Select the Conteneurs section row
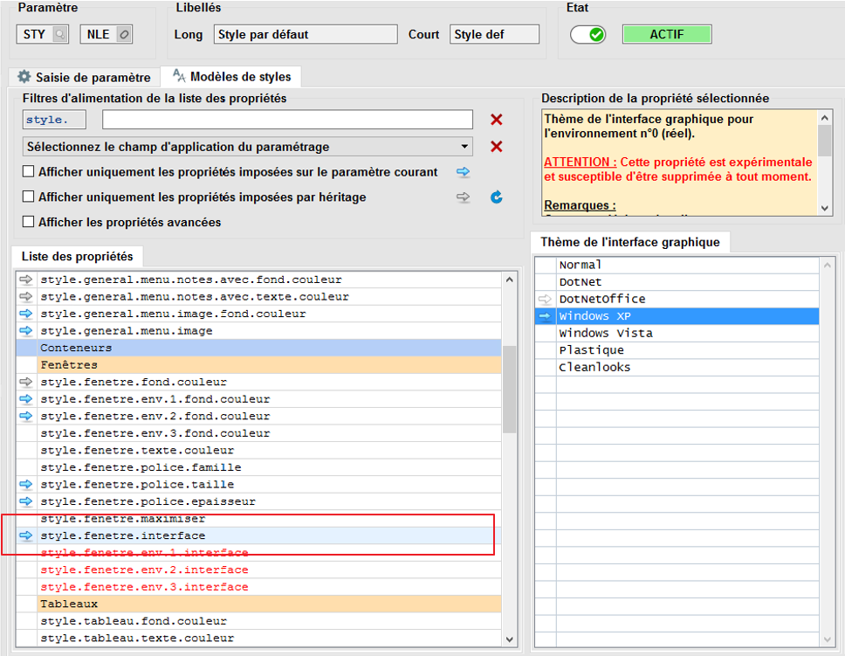Image resolution: width=845 pixels, height=656 pixels. point(270,348)
